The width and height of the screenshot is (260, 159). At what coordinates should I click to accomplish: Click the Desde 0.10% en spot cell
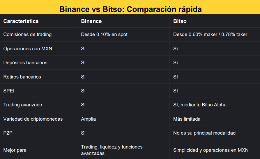pyautogui.click(x=104, y=35)
